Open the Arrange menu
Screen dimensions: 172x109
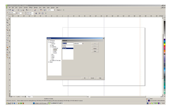[26, 7]
